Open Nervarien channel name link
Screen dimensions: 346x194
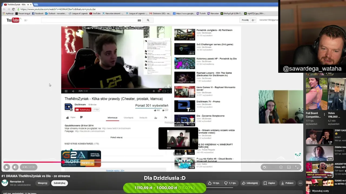[x=15, y=182]
